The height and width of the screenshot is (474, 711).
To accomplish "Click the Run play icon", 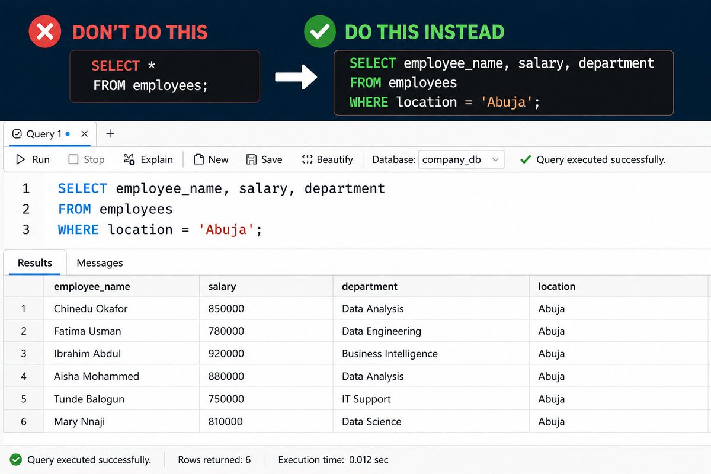I will click(21, 159).
